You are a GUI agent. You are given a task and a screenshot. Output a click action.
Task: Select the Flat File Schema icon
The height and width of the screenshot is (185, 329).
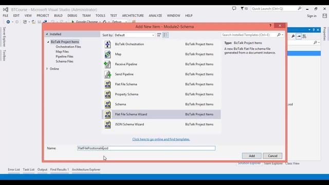[x=107, y=84]
